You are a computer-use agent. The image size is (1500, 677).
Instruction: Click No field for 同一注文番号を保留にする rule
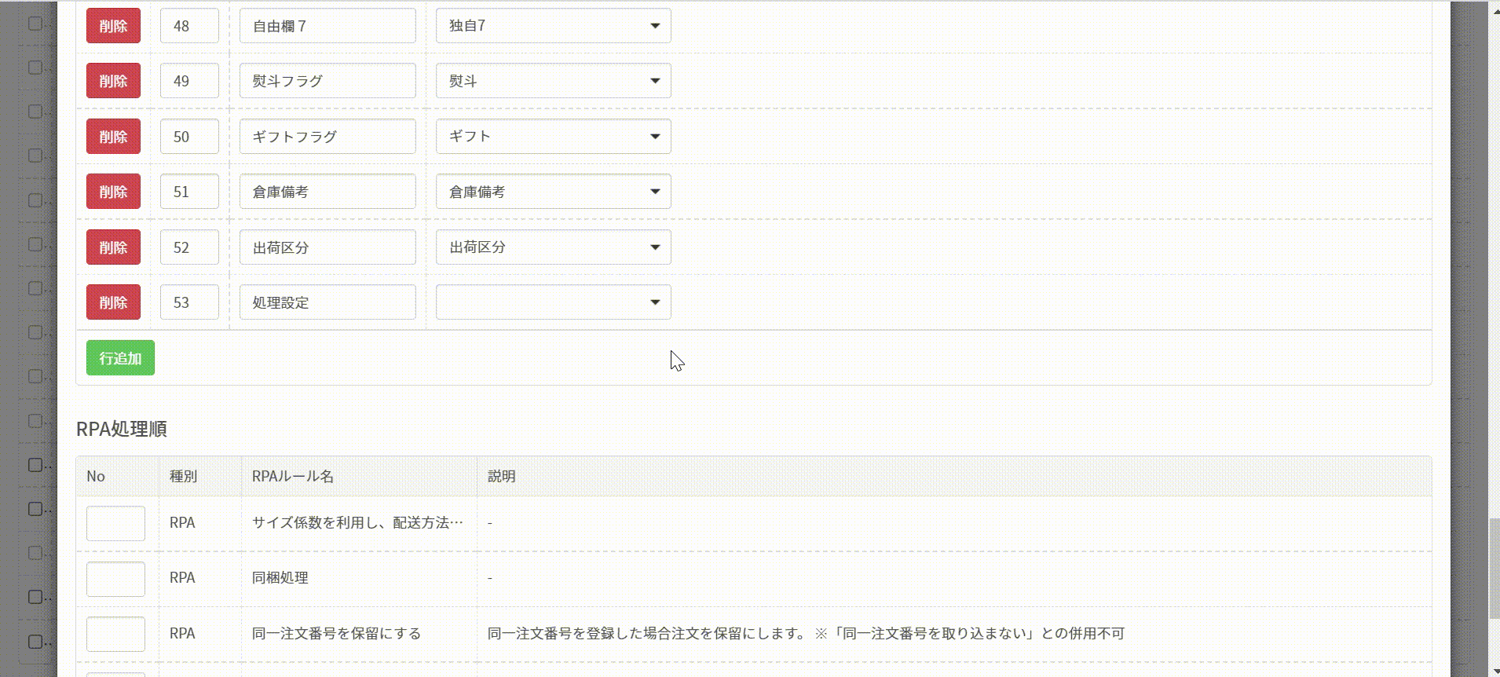tap(115, 634)
